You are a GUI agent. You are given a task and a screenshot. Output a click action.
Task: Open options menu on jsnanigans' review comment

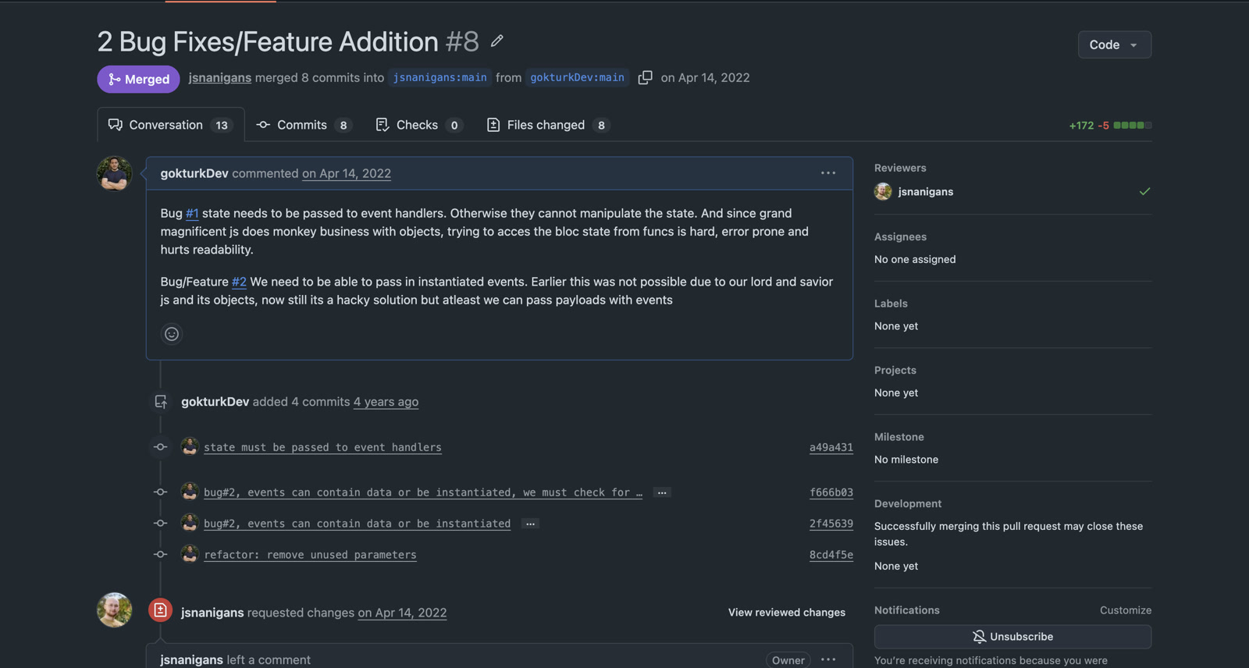[828, 660]
